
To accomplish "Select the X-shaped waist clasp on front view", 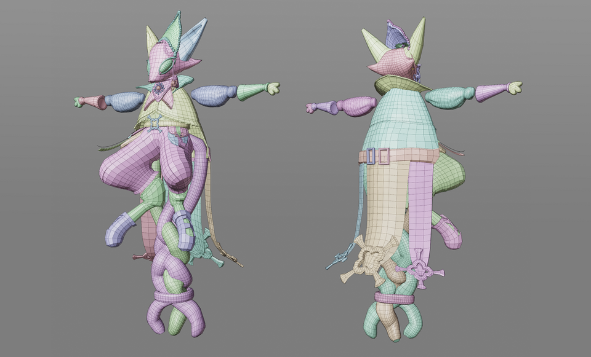I will click(155, 124).
